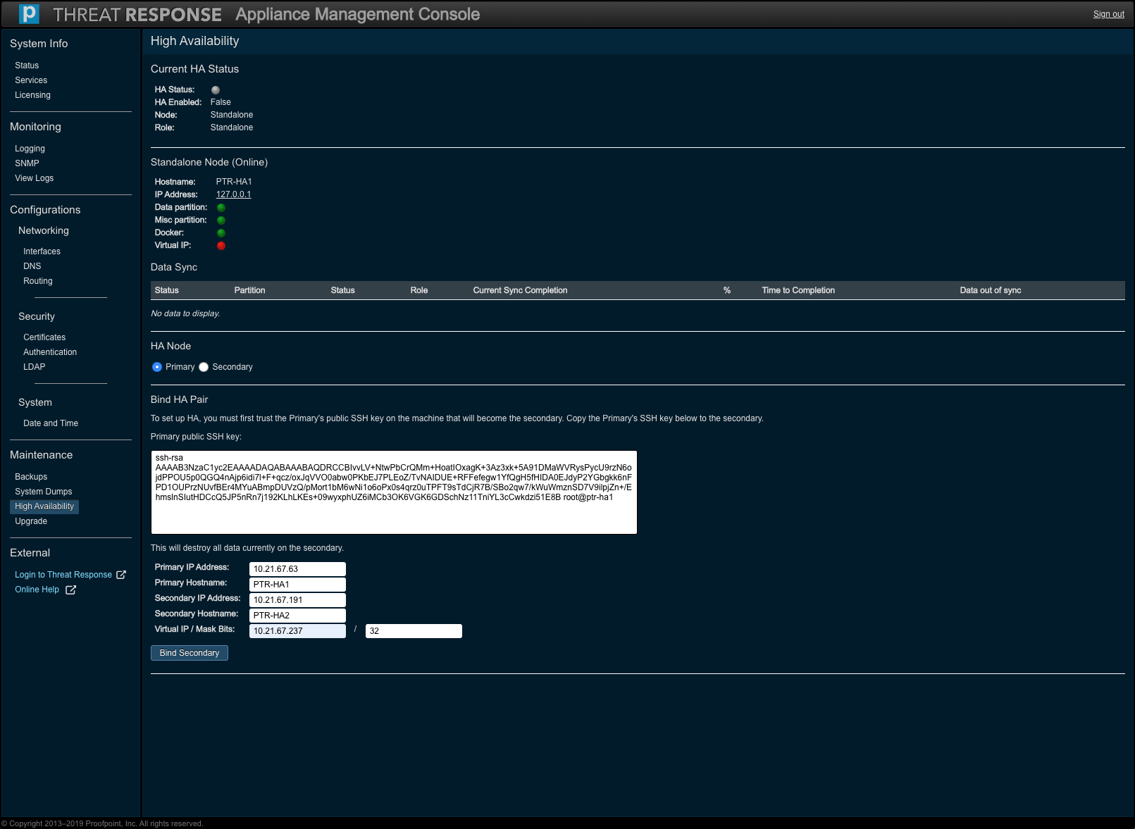The image size is (1135, 829).
Task: Click the green Docker status indicator
Action: pyautogui.click(x=221, y=233)
